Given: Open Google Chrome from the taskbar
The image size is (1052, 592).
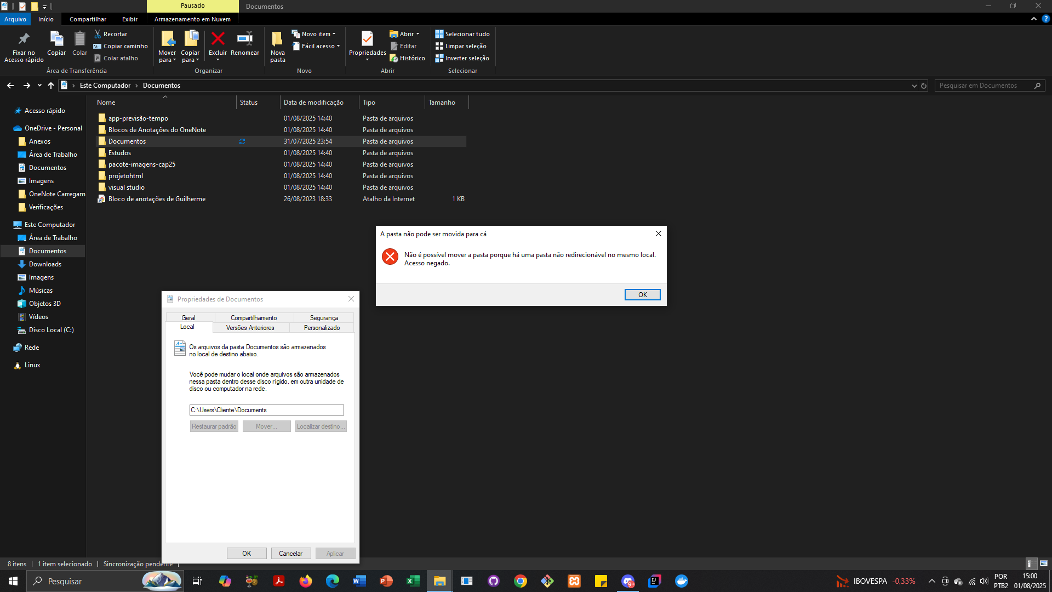Looking at the screenshot, I should point(521,581).
